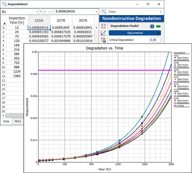Click the Main page icon in control panel
Image resolution: width=192 pixels, height=173 pixels.
(x=104, y=12)
